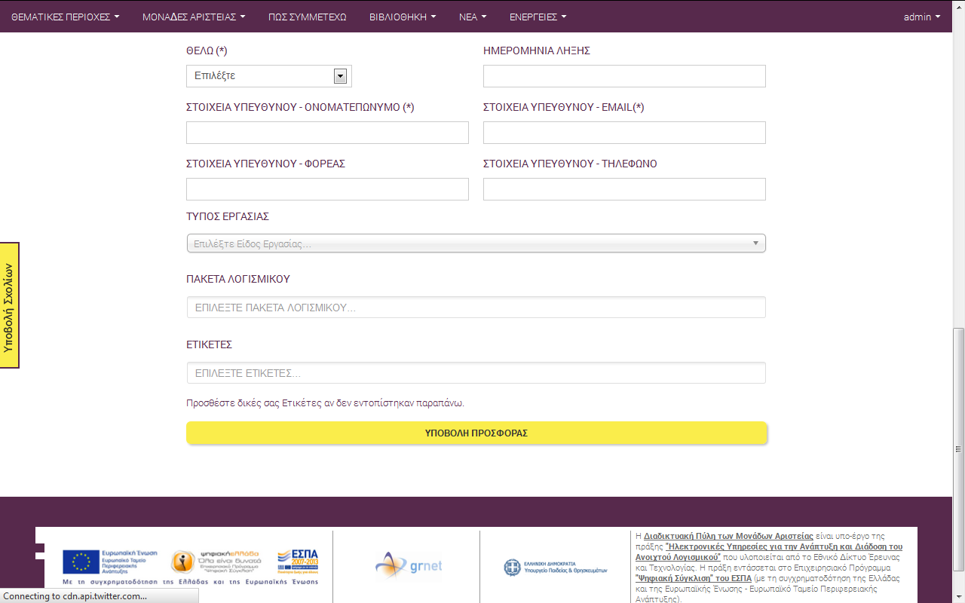Go to ΠΩΣ ΣΥΜΜΕΤΕΧΩ page
This screenshot has height=603, width=965.
308,17
